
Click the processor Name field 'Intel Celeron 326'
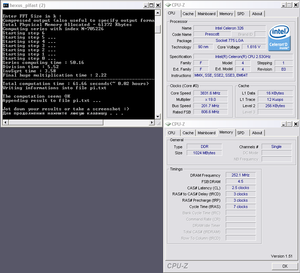[x=230, y=28]
